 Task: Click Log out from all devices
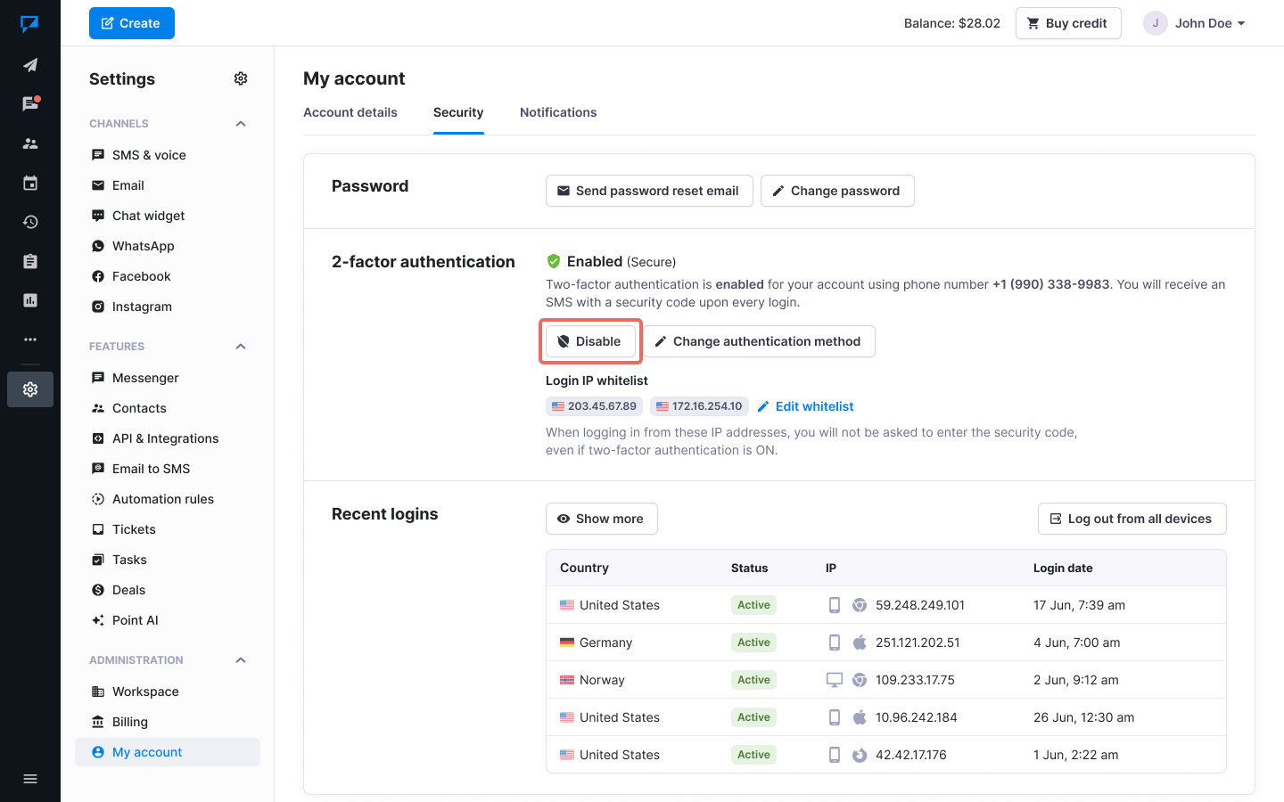[1132, 518]
